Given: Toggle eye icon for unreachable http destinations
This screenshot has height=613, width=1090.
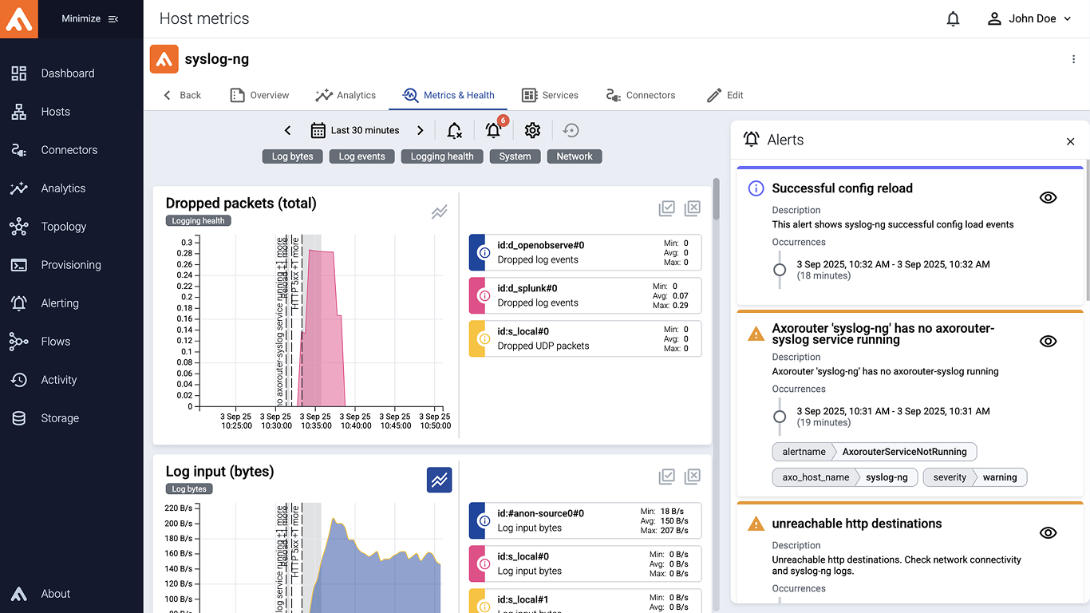Looking at the screenshot, I should pos(1048,532).
